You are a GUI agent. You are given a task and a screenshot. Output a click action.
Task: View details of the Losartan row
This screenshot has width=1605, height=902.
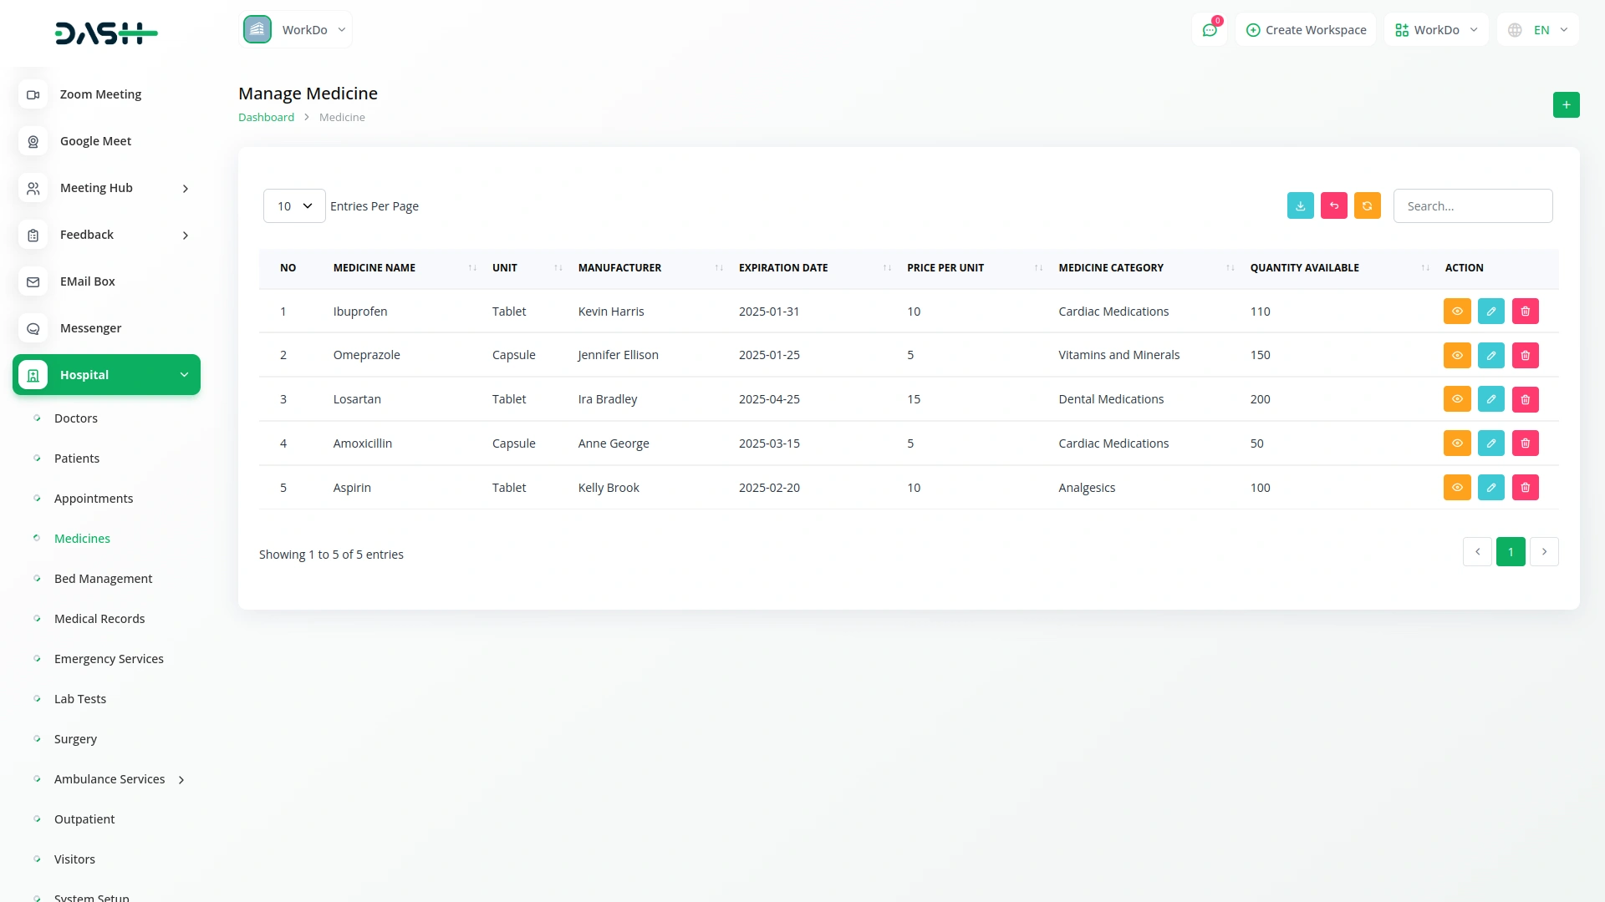click(x=1456, y=399)
